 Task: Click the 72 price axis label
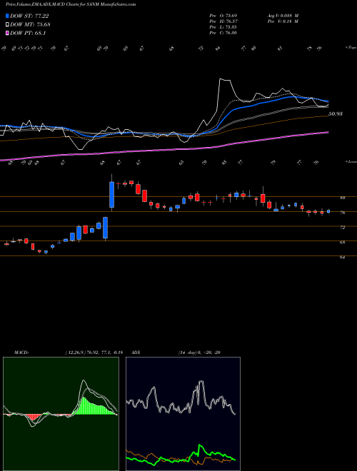(x=342, y=228)
